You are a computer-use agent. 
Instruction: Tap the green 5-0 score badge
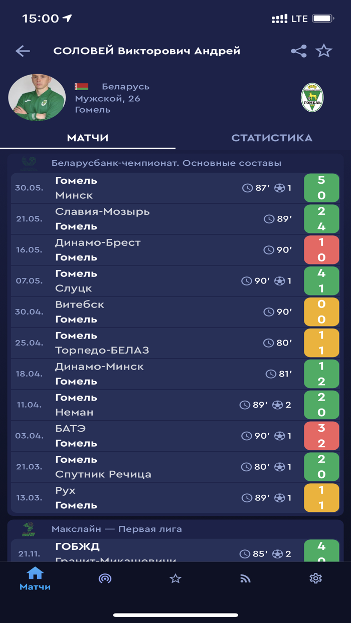[x=321, y=188]
